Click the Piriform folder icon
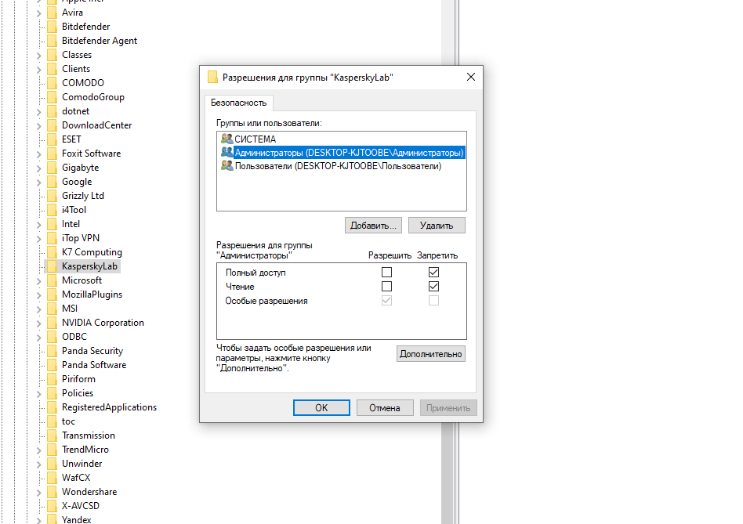 click(53, 378)
